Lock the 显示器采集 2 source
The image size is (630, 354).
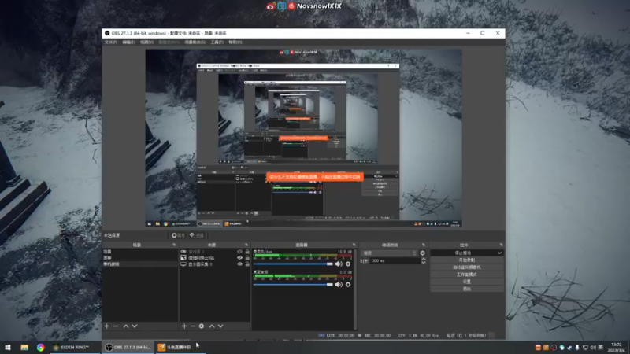tap(247, 264)
